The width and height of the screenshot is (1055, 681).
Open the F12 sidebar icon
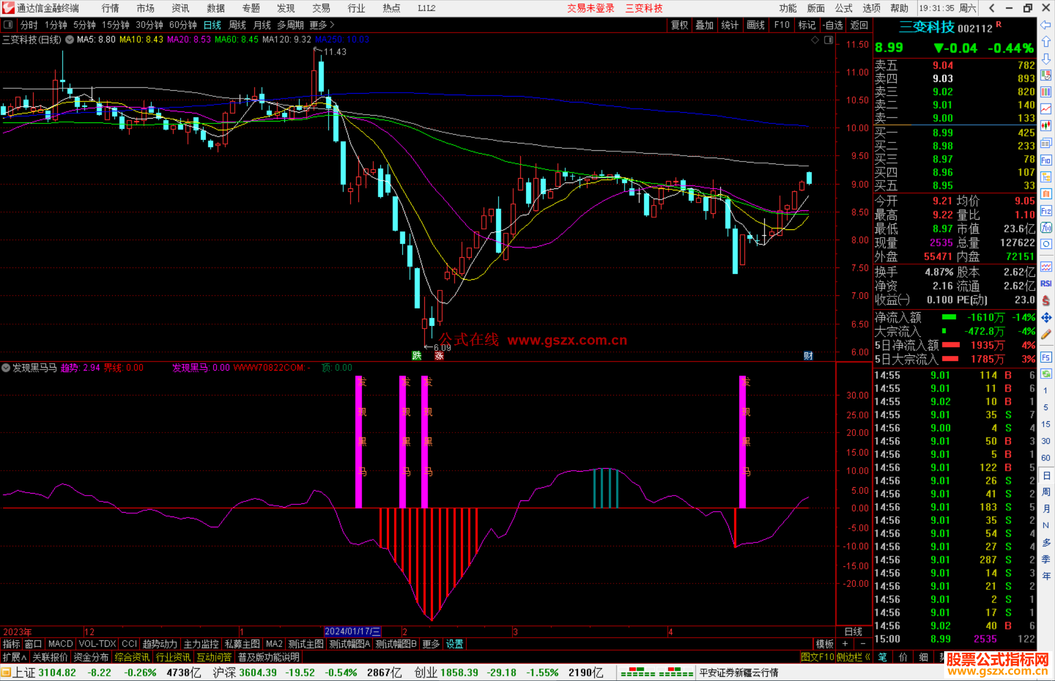[1046, 211]
